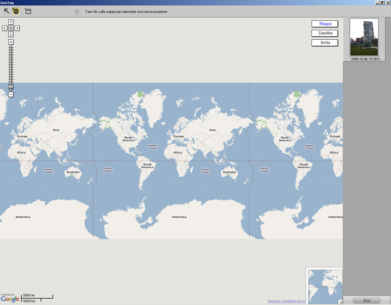Pan the map down

[11, 34]
